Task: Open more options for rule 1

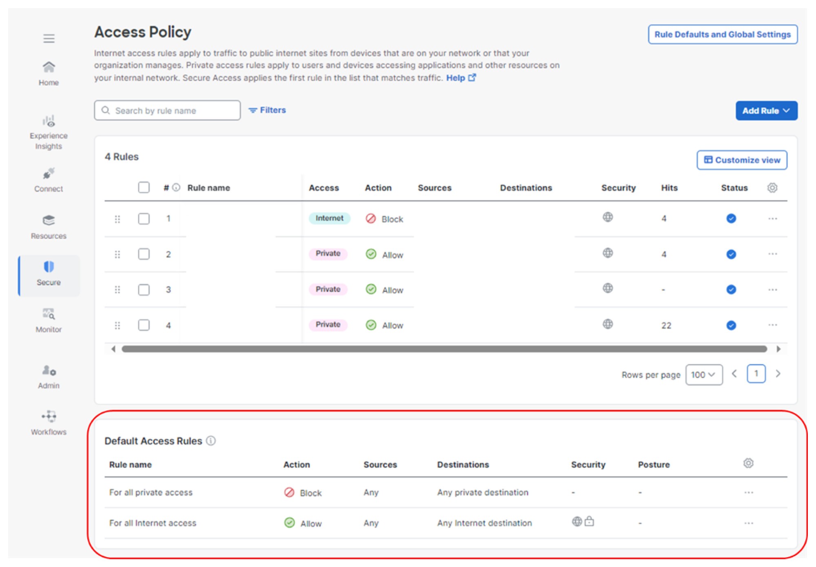Action: pos(773,219)
